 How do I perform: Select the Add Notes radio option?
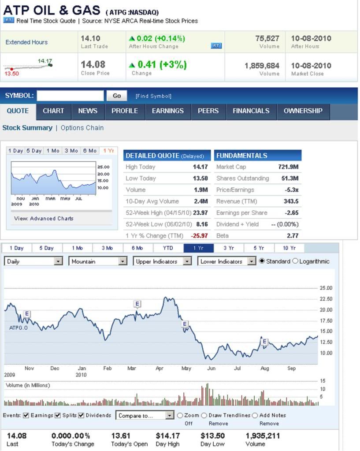click(255, 415)
